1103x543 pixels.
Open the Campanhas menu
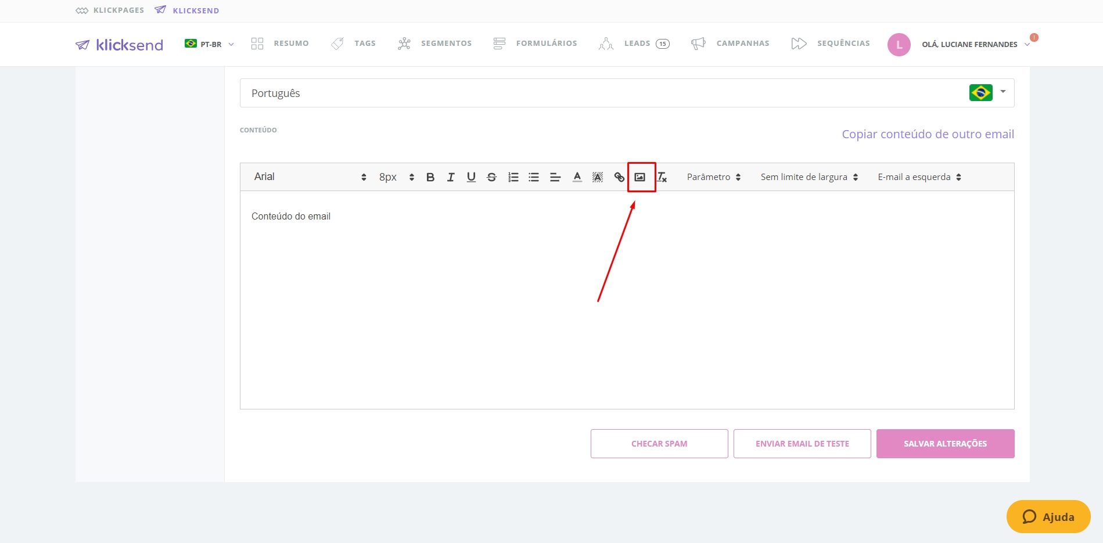click(x=730, y=44)
